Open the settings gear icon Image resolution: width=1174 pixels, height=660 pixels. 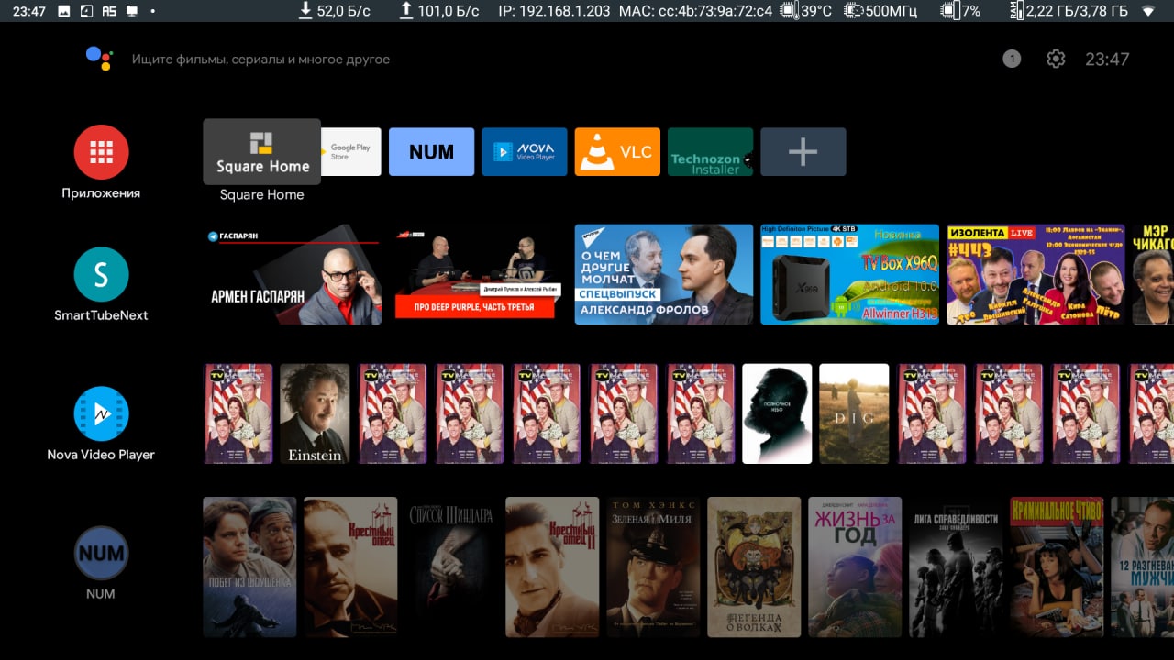(x=1056, y=59)
